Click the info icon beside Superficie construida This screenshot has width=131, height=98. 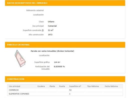point(43,30)
